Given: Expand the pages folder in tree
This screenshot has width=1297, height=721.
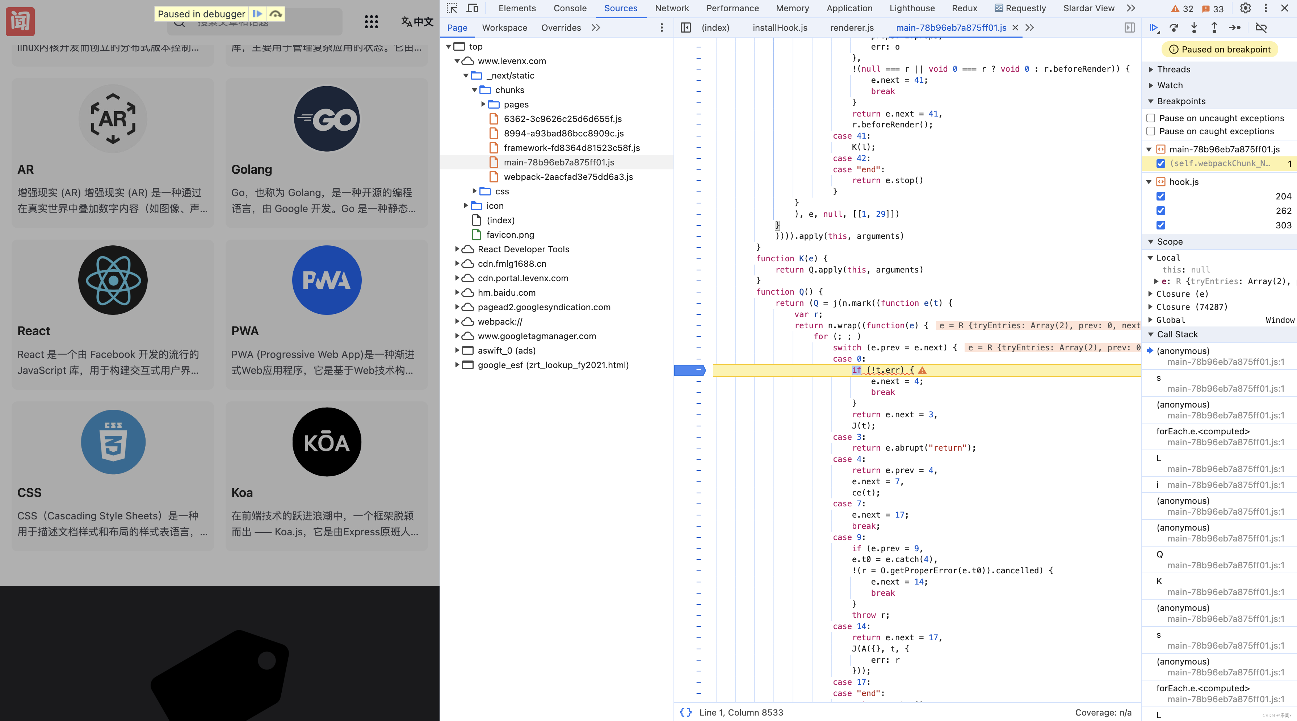Looking at the screenshot, I should [483, 104].
